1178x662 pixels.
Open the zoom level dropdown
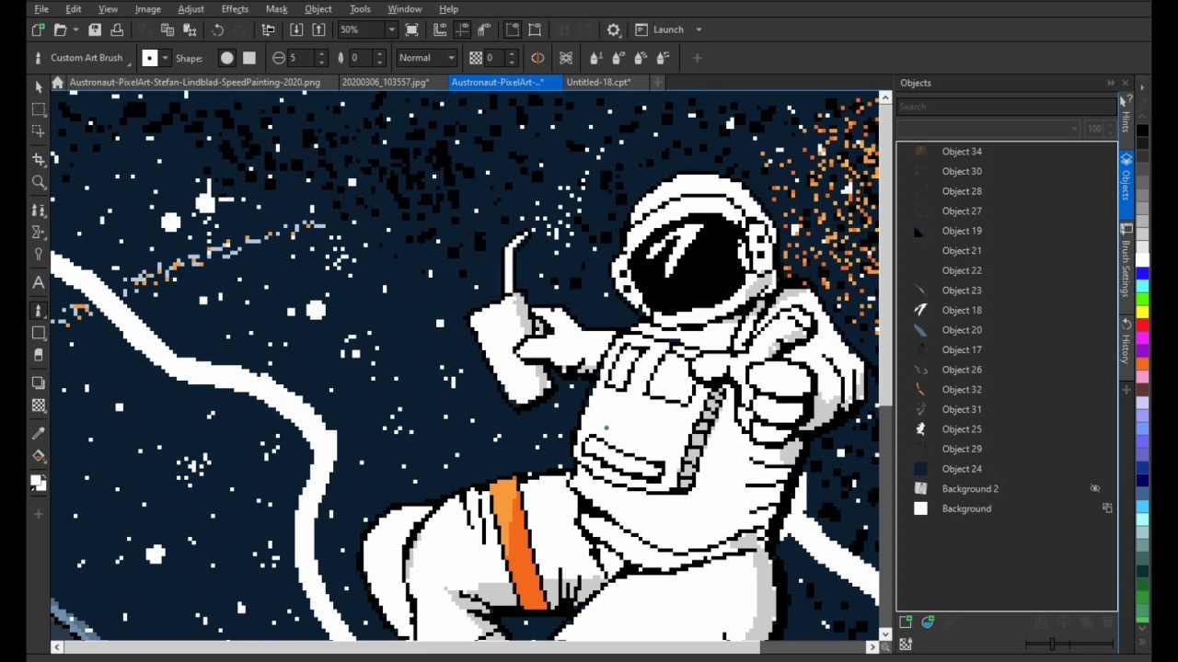(391, 29)
